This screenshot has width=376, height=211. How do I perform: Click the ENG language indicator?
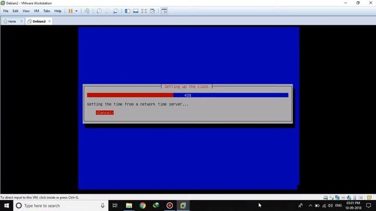tap(338, 206)
